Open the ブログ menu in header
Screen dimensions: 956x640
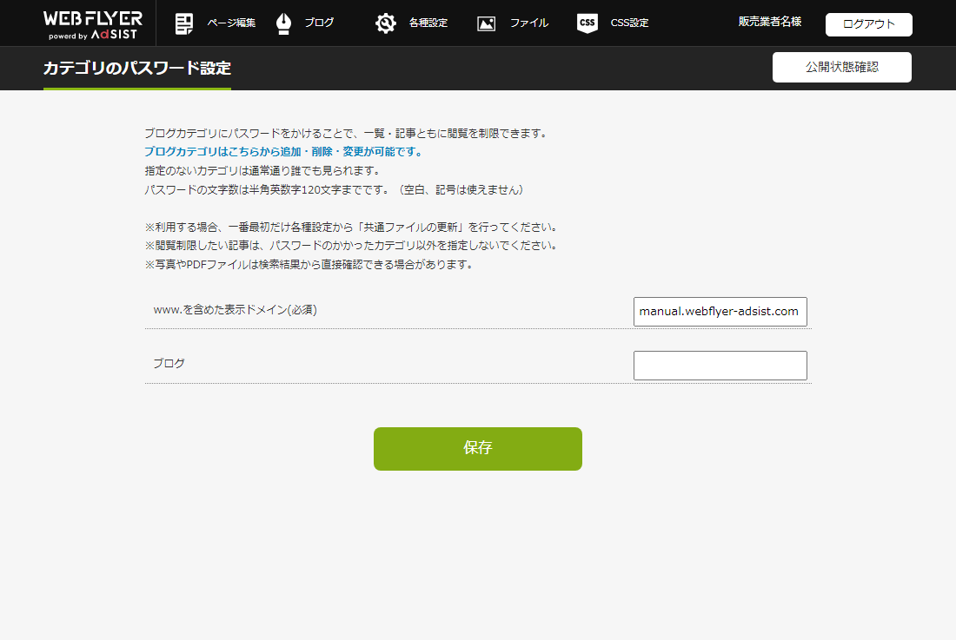319,23
